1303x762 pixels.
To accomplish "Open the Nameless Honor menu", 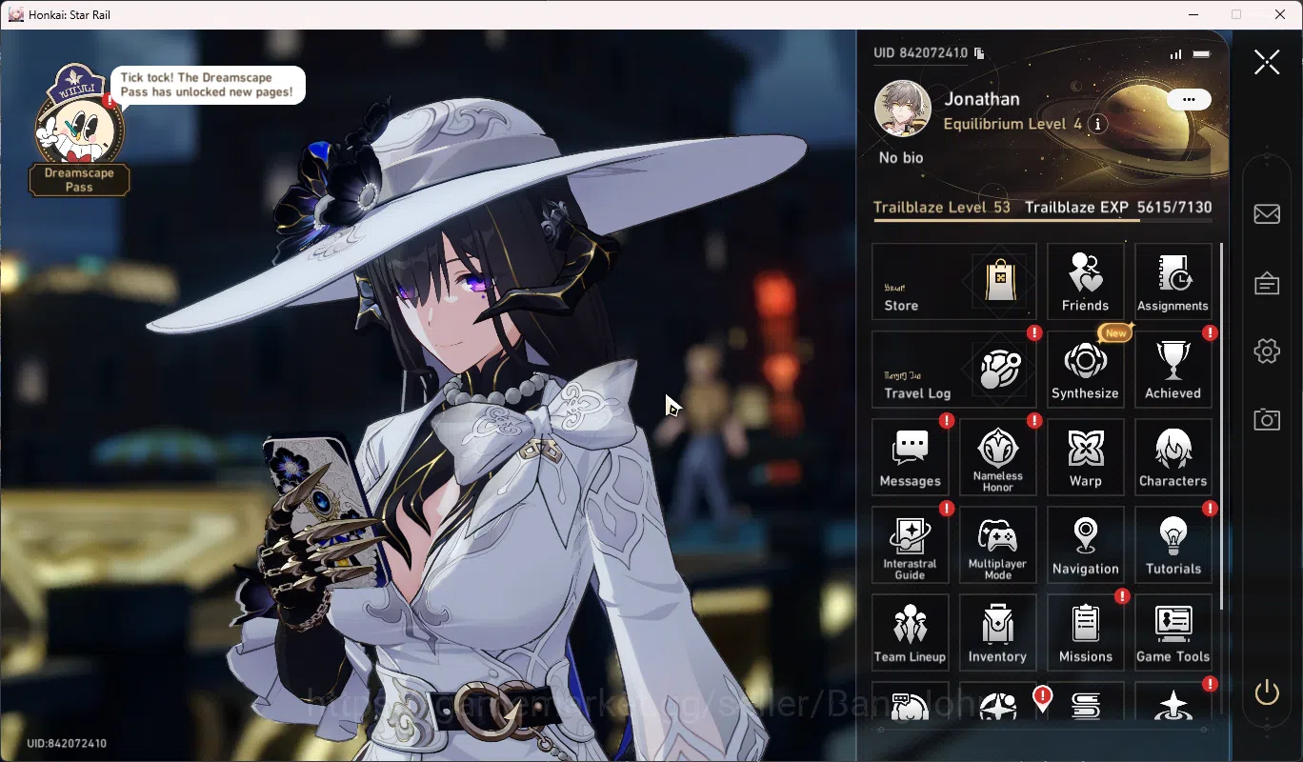I will [x=997, y=457].
